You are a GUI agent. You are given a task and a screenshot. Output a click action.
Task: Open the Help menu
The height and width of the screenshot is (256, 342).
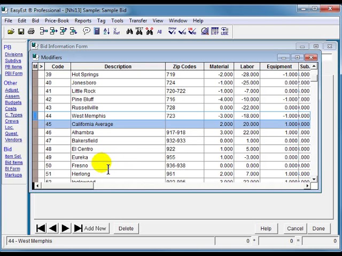(x=198, y=21)
